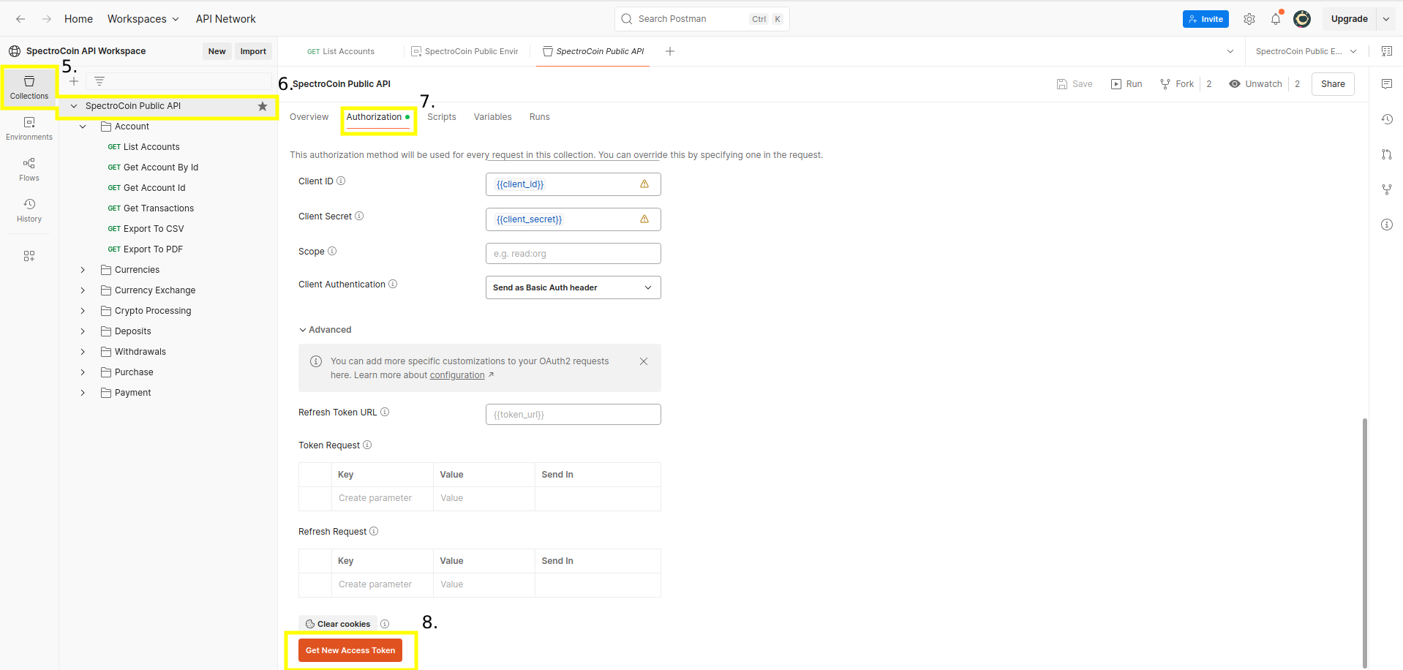Click the Scope input field
The width and height of the screenshot is (1403, 670).
tap(573, 254)
